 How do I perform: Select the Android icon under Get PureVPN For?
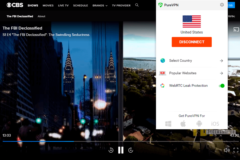199,123
